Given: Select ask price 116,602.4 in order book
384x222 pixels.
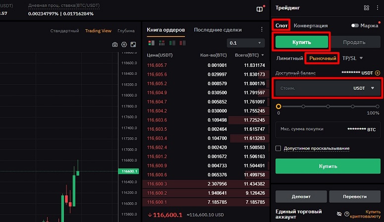Looking at the screenshot, I should (157, 147).
